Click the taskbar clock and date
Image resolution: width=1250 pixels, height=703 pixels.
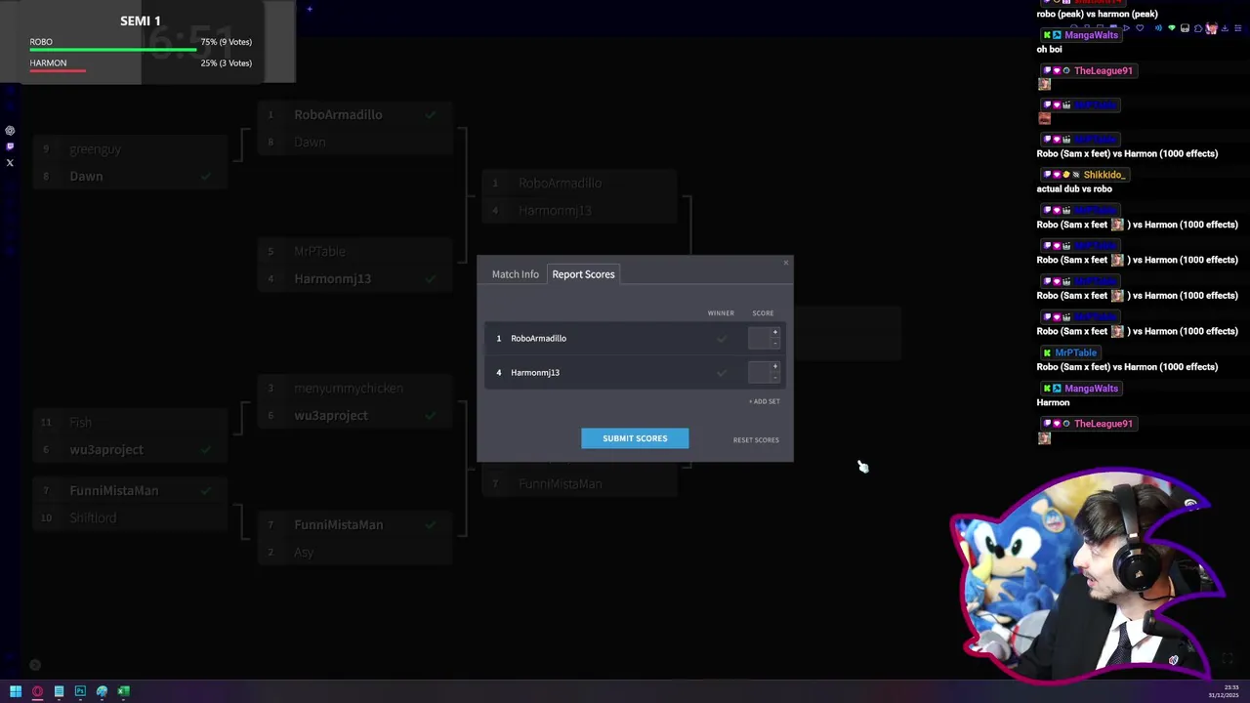tap(1224, 691)
